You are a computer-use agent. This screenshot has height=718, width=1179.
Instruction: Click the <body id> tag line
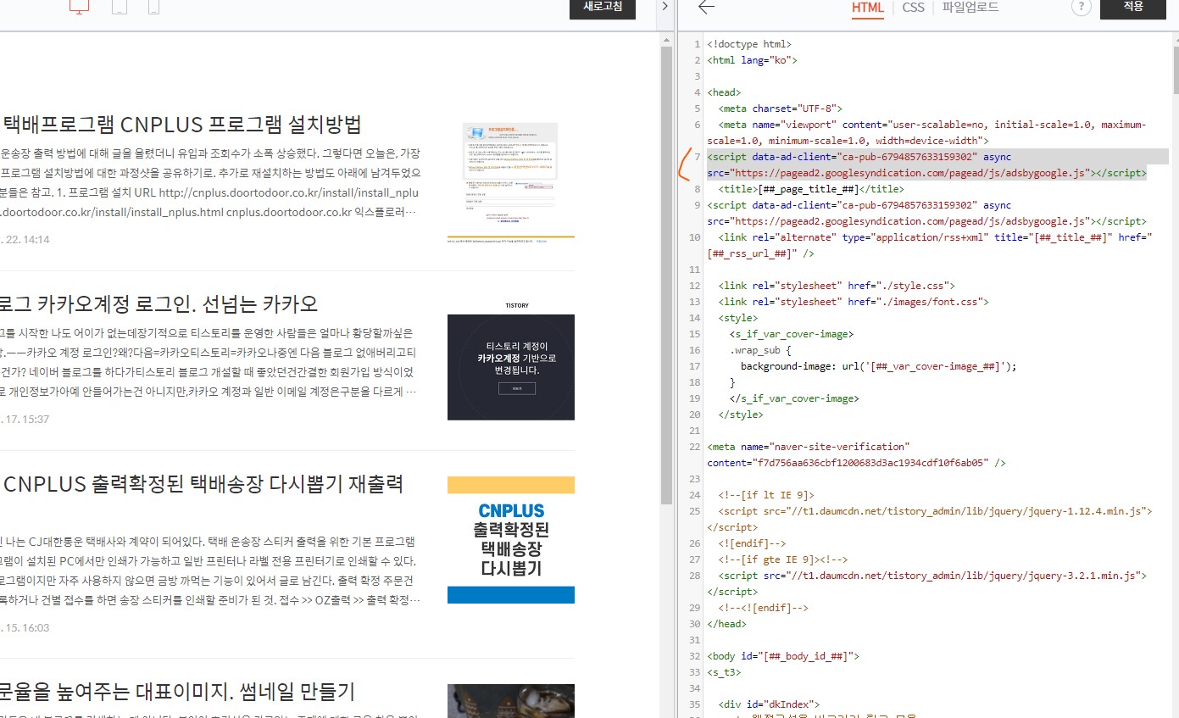(x=783, y=656)
